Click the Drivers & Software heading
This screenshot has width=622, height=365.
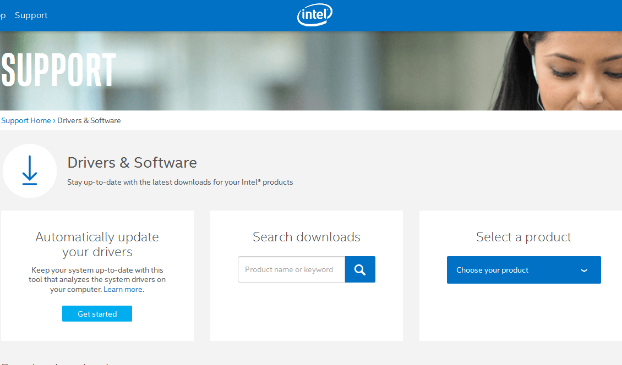click(132, 163)
